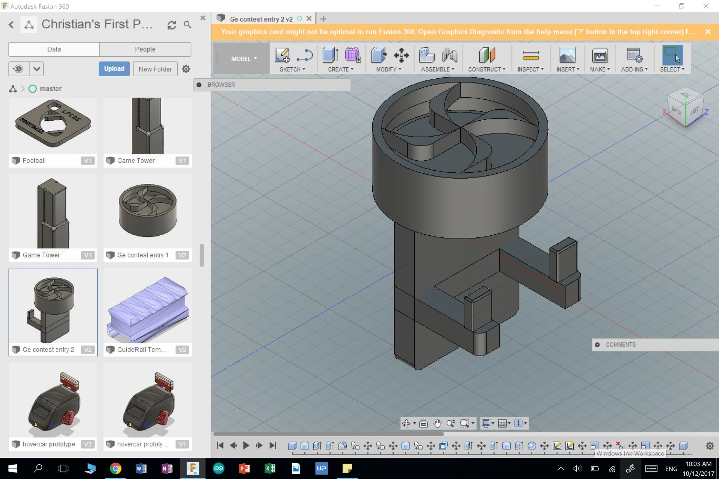This screenshot has height=479, width=719.
Task: Select the Pan hand tool
Action: (437, 423)
